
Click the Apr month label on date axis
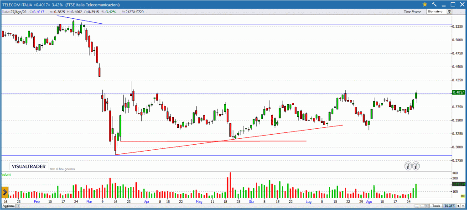(146, 202)
